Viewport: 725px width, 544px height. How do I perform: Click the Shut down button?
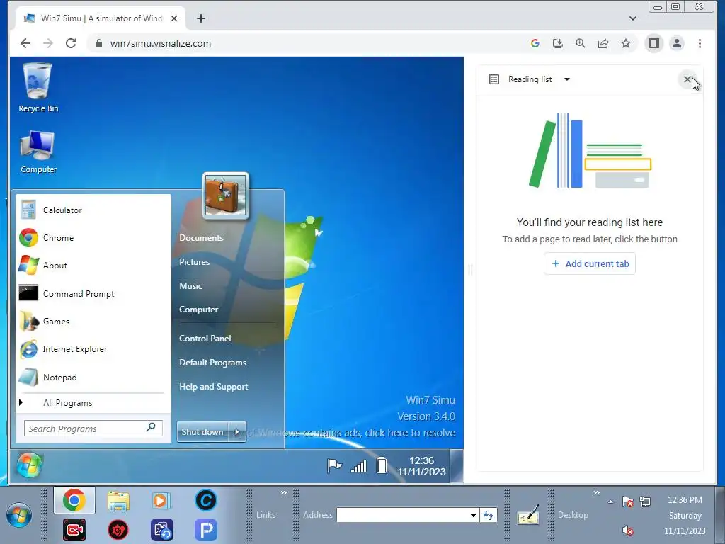tap(202, 432)
